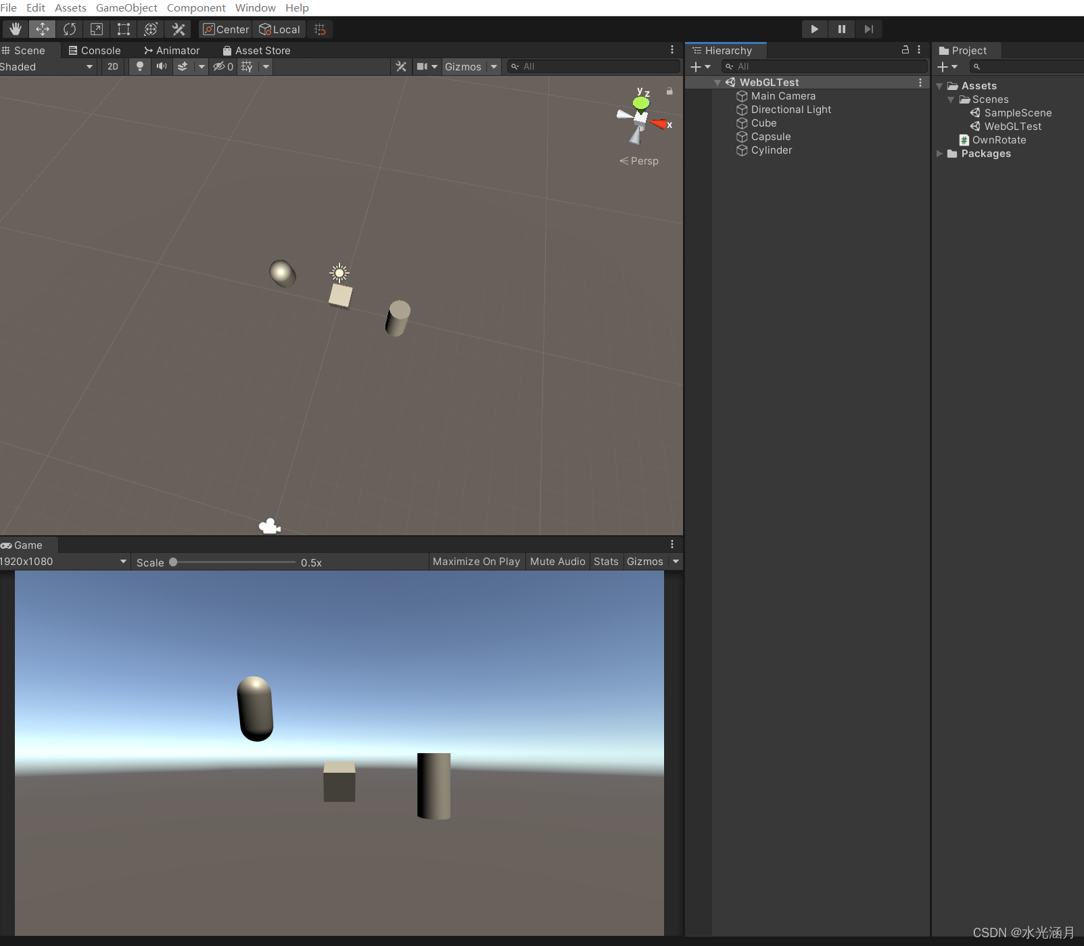Screen dimensions: 1084x946
Task: Select the Move tool
Action: (x=42, y=29)
